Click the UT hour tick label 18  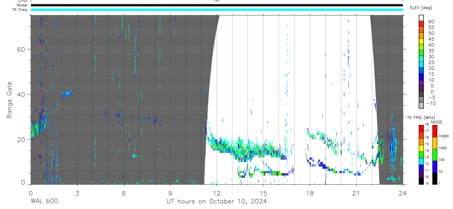point(310,194)
